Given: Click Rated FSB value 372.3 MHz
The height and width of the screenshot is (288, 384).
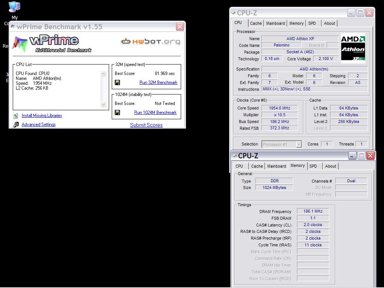Looking at the screenshot, I should pyautogui.click(x=279, y=128).
